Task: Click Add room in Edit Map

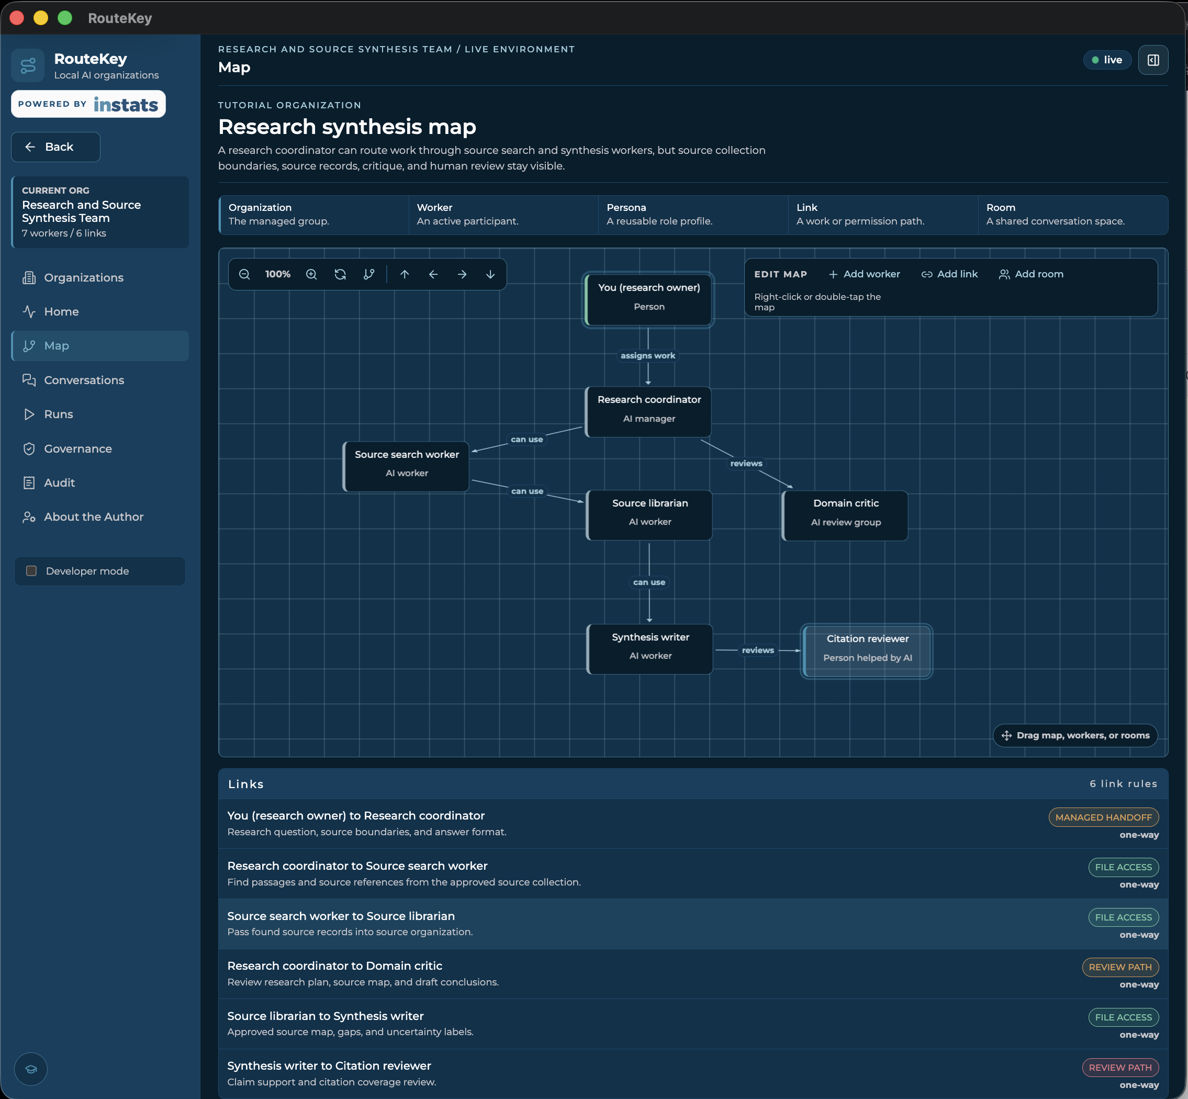Action: click(1031, 274)
